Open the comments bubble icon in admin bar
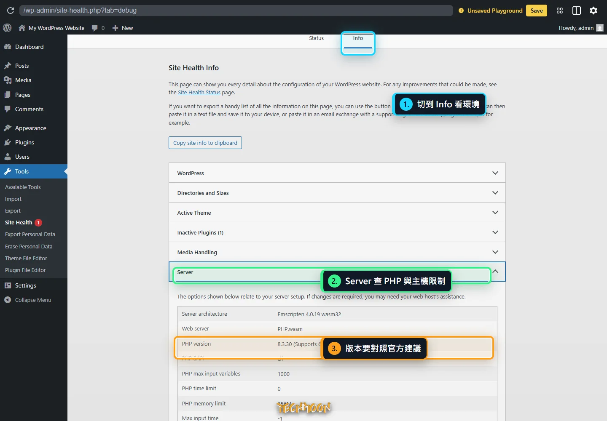Viewport: 607px width, 421px height. click(95, 28)
